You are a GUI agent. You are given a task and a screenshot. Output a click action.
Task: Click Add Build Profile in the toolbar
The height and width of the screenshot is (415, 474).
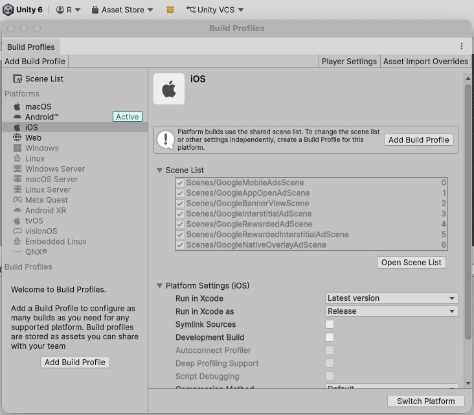pyautogui.click(x=35, y=62)
